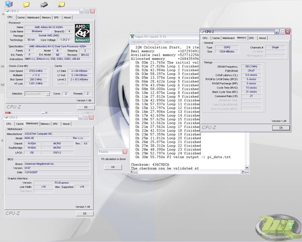Open the Calculate(C) menu in Super PI
This screenshot has height=242, width=302.
tap(138, 42)
